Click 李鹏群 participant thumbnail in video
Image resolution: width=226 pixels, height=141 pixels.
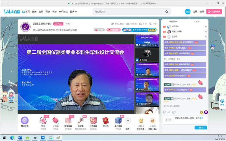tap(147, 40)
